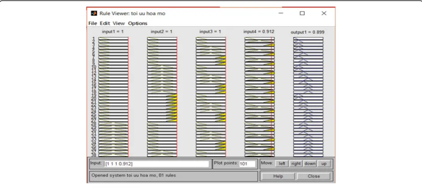The image size is (422, 189).
Task: Click the window title 'Rule Viewer: toi uu hoa mo'
Action: (132, 13)
